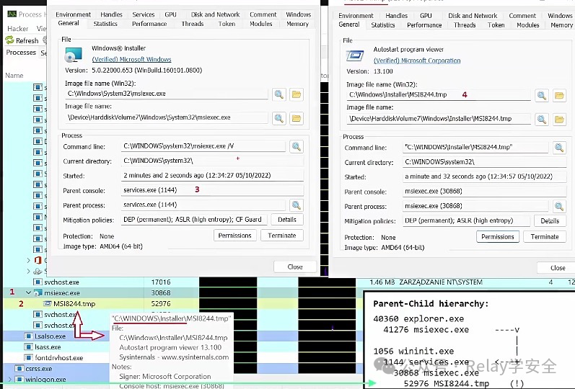
Task: Switch to Statistics tab in msiexec properties
Action: coord(105,24)
